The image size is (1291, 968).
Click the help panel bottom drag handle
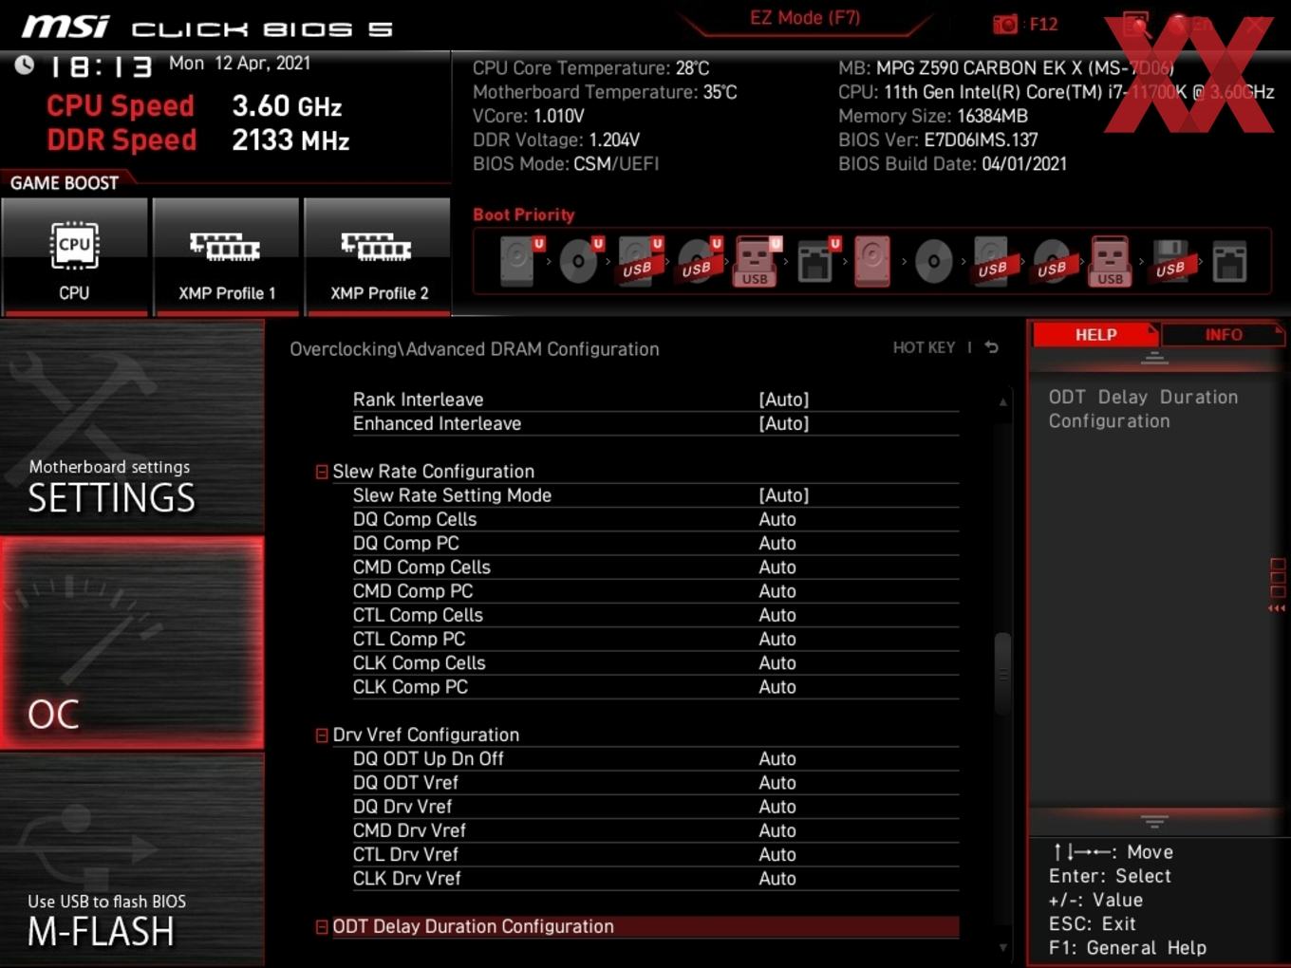[1154, 821]
